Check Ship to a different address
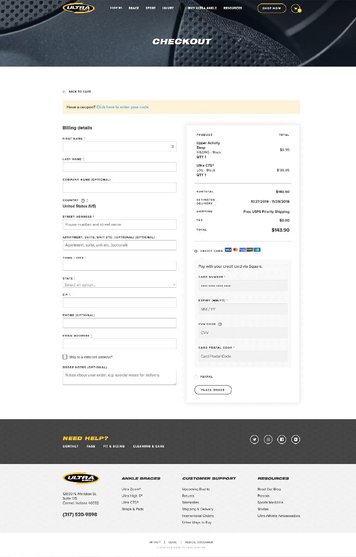The height and width of the screenshot is (557, 356). (x=65, y=357)
